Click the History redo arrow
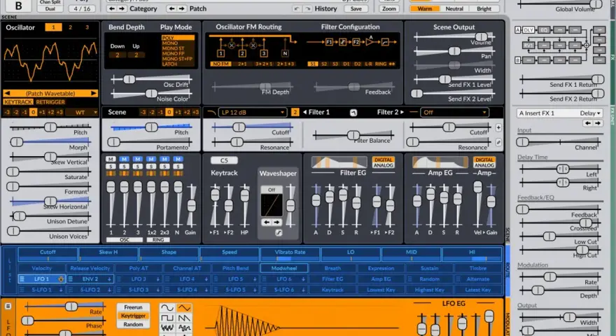Viewport: 616px width, 336px height. point(307,8)
